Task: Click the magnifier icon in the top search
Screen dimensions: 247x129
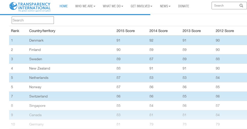Action: click(241, 6)
